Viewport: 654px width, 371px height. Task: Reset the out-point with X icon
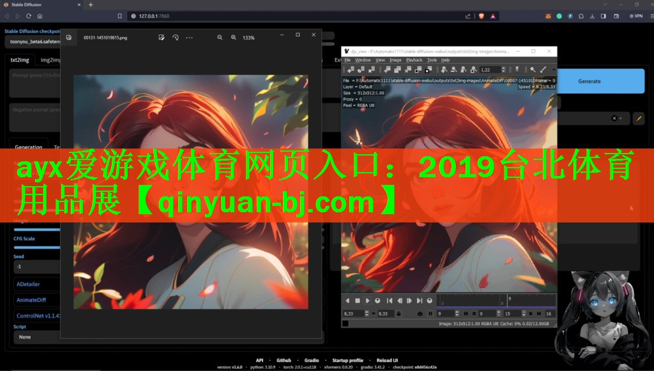point(531,314)
